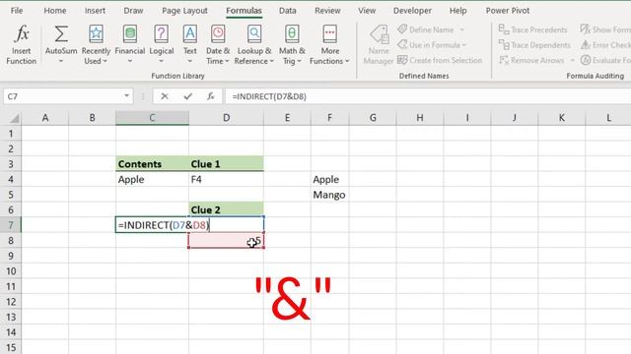
Task: Switch to the Insert tab
Action: (95, 11)
